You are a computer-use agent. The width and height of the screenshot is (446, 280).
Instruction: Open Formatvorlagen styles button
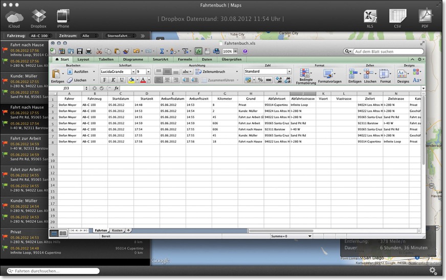tap(330, 76)
